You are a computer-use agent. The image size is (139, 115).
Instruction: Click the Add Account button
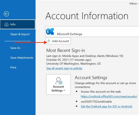[x=58, y=41]
